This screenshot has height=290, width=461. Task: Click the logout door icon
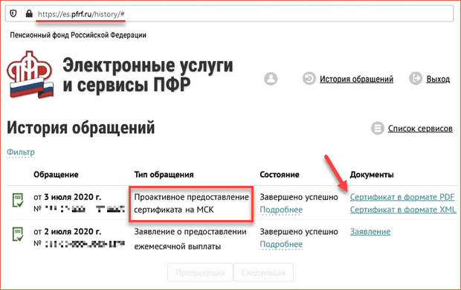pos(416,79)
